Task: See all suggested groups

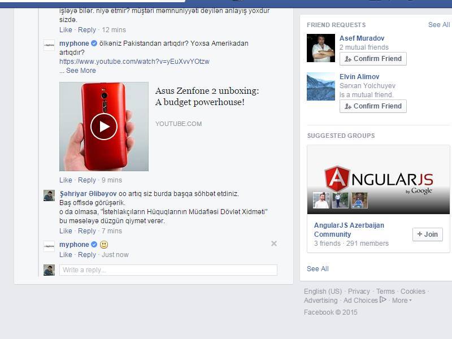Action: coord(318,269)
